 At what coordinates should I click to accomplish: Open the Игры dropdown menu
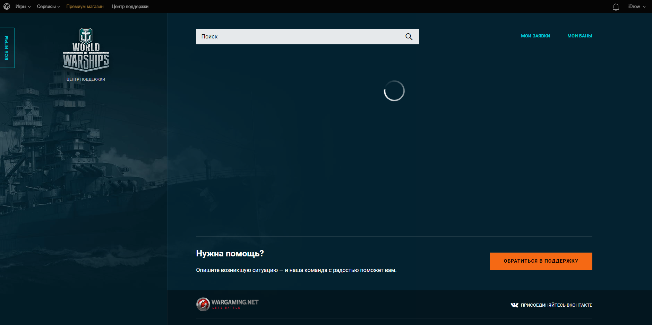23,6
